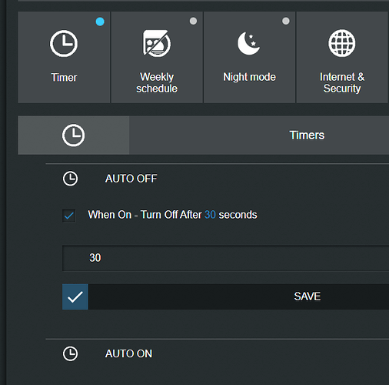Screen dimensions: 389x385
Task: Click the AUTO ON clock icon
Action: pyautogui.click(x=70, y=353)
